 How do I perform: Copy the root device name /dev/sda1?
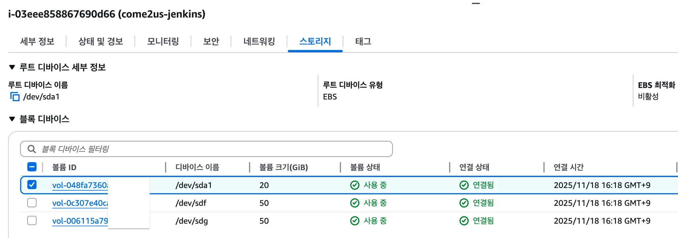(15, 97)
